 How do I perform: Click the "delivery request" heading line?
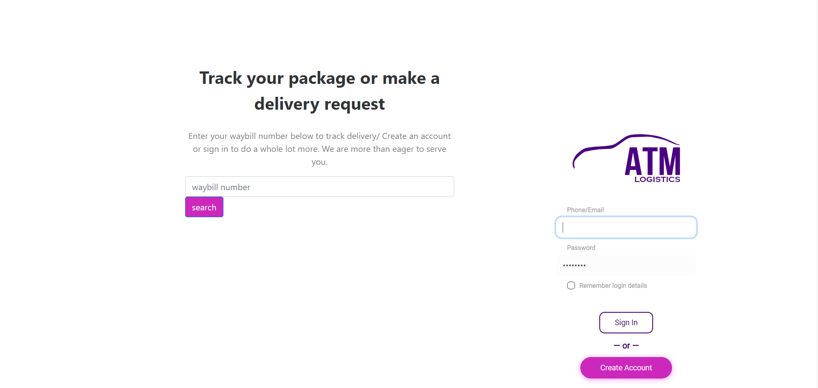[319, 104]
